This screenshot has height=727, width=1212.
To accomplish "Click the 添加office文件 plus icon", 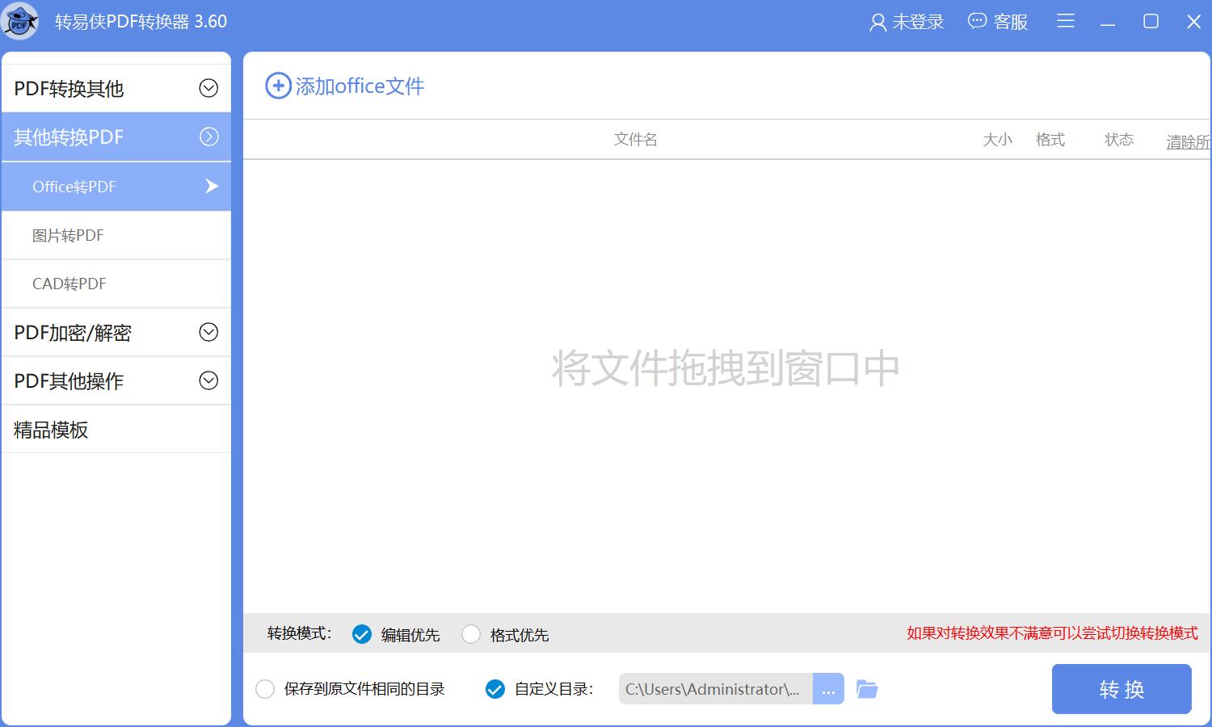I will (277, 85).
